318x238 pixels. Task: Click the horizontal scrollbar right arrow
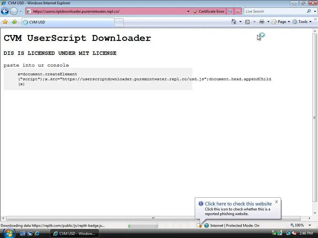(x=309, y=218)
